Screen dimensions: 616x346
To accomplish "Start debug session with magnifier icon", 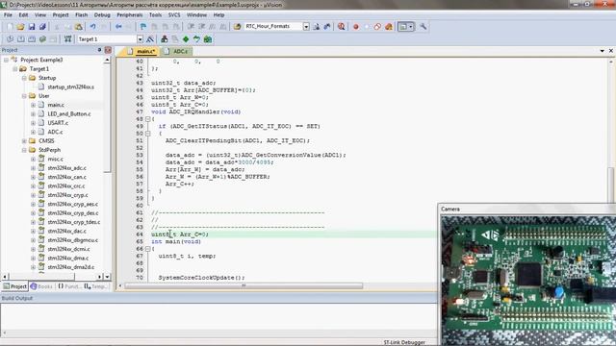I will (x=341, y=27).
